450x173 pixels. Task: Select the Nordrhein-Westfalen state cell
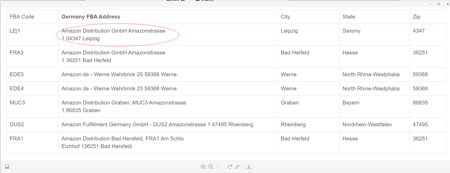point(374,124)
